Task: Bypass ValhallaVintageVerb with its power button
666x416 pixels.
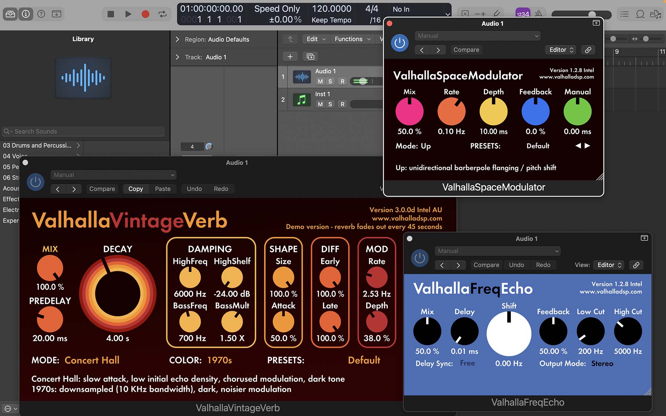Action: 36,182
